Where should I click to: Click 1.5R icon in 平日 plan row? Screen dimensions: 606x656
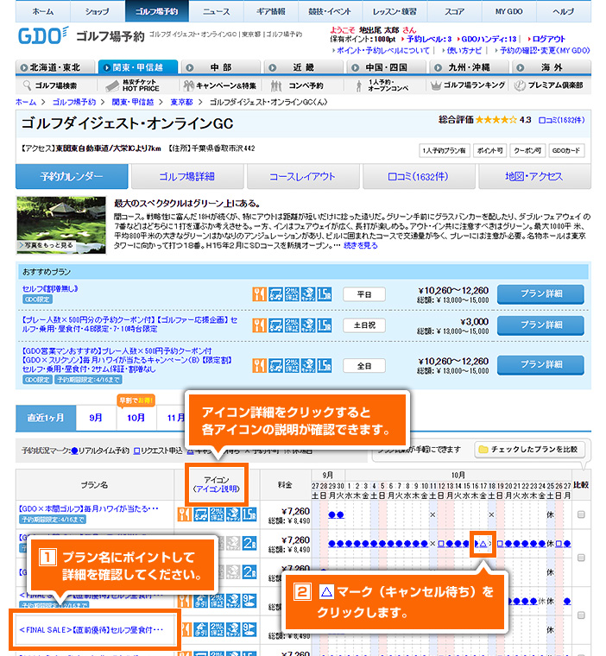[325, 294]
